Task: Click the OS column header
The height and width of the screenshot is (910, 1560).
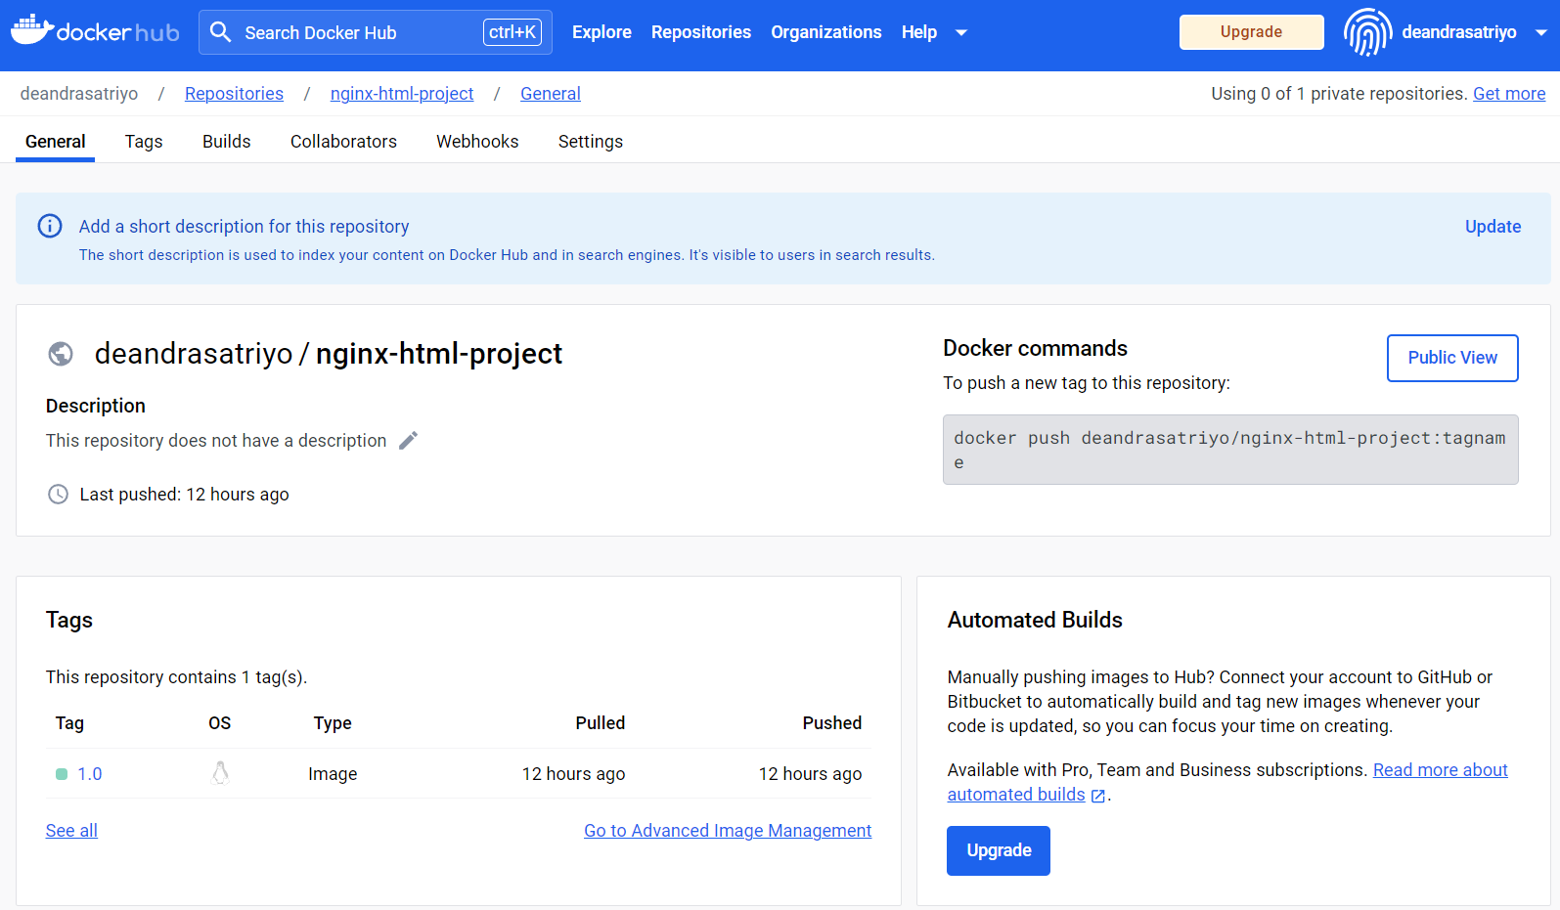Action: coord(220,723)
